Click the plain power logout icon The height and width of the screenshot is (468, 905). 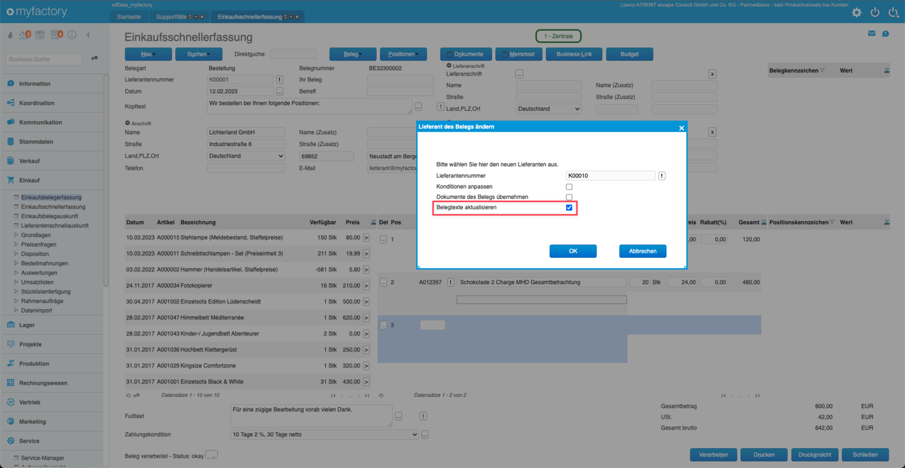point(875,12)
